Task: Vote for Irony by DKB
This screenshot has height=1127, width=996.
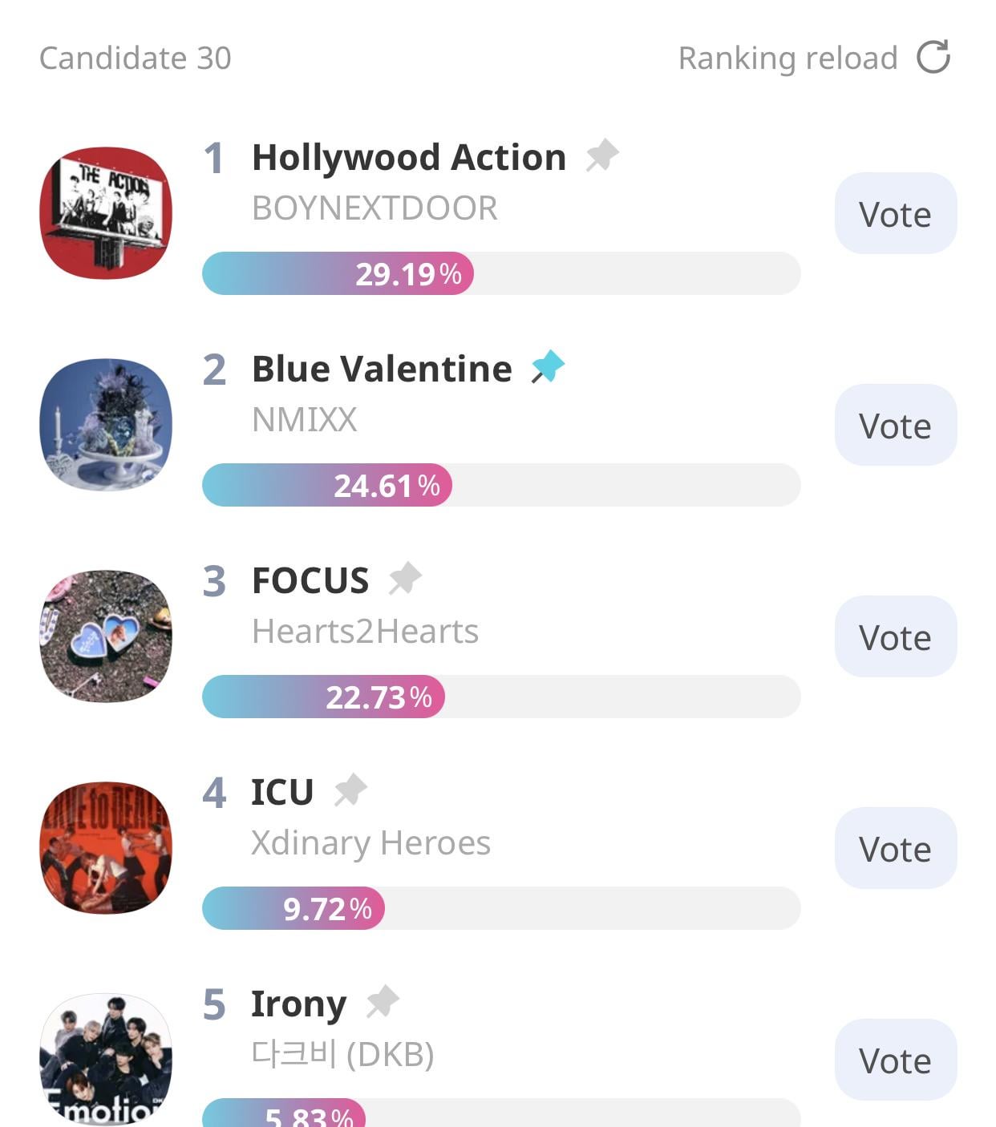Action: (x=895, y=1060)
